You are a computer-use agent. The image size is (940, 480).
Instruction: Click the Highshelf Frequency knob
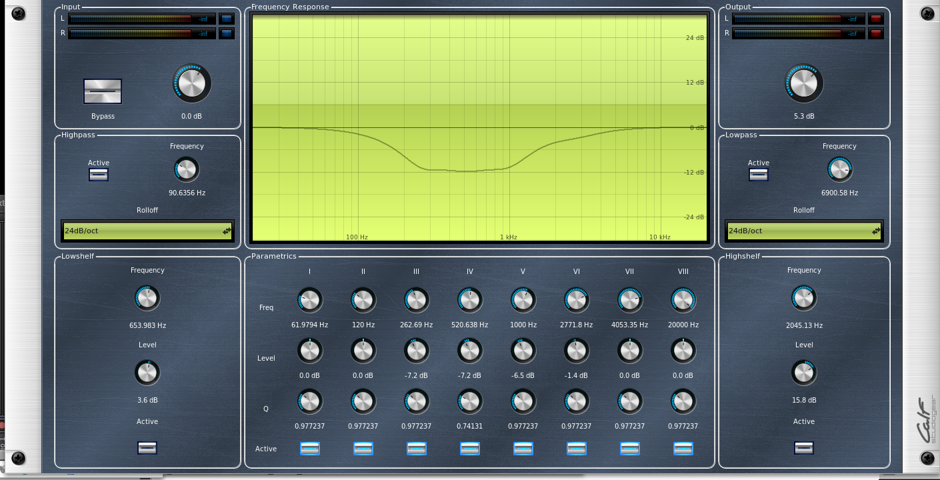[804, 298]
